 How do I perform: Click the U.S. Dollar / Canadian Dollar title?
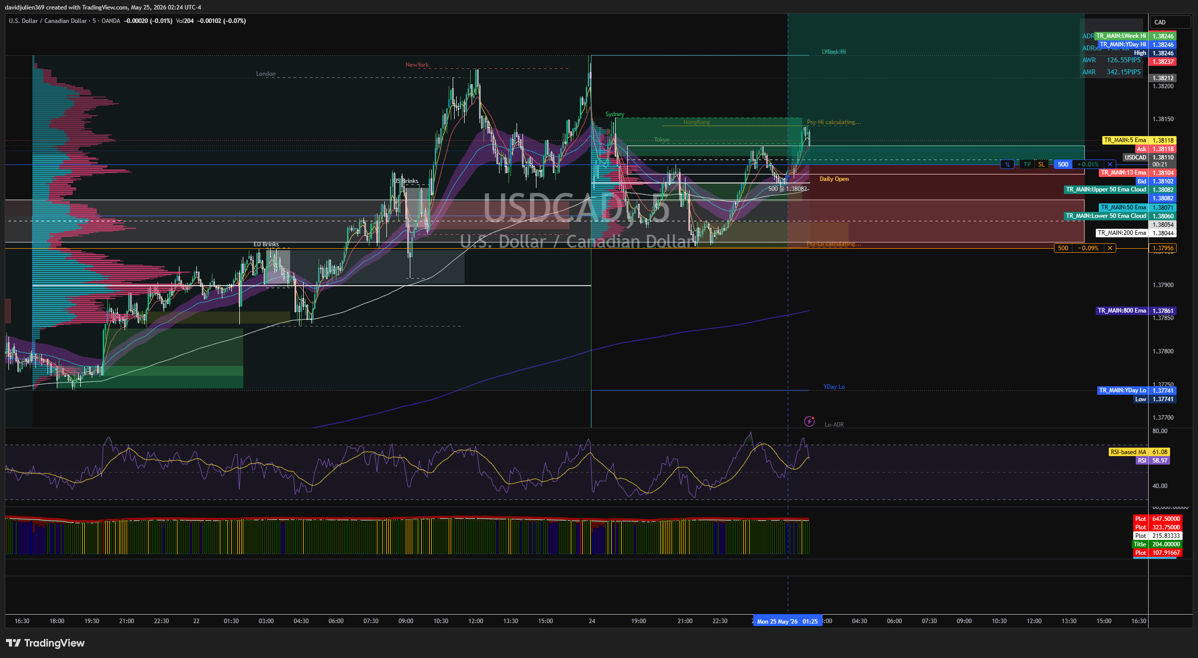(48, 21)
